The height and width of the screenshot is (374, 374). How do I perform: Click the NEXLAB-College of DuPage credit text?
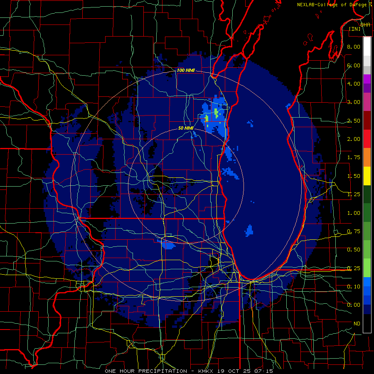pos(332,5)
